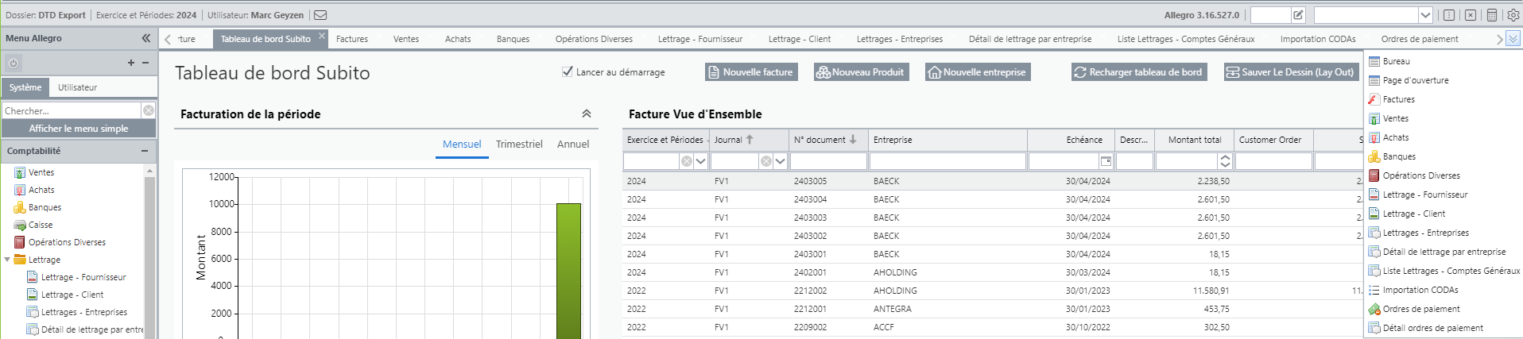This screenshot has height=339, width=1523.
Task: Click Nouveau Produit button
Action: [861, 72]
